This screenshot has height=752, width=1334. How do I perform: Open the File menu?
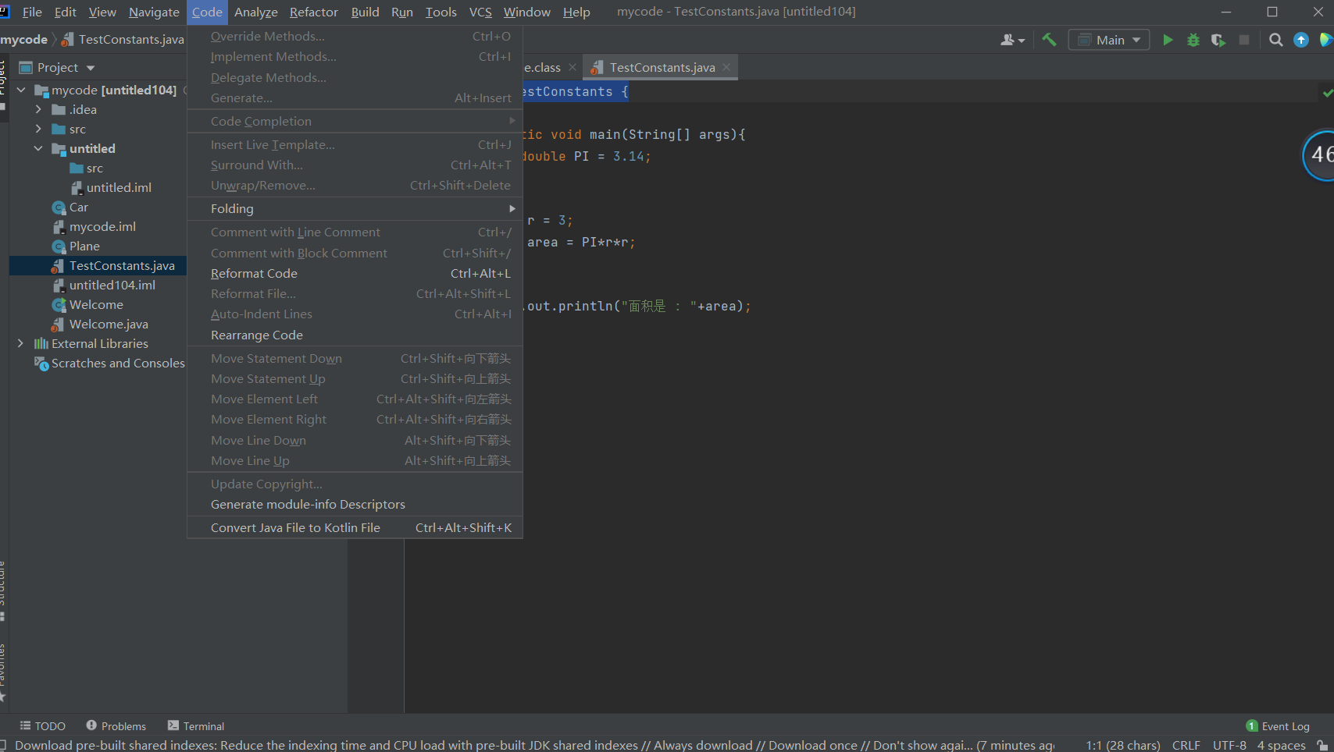(x=32, y=12)
